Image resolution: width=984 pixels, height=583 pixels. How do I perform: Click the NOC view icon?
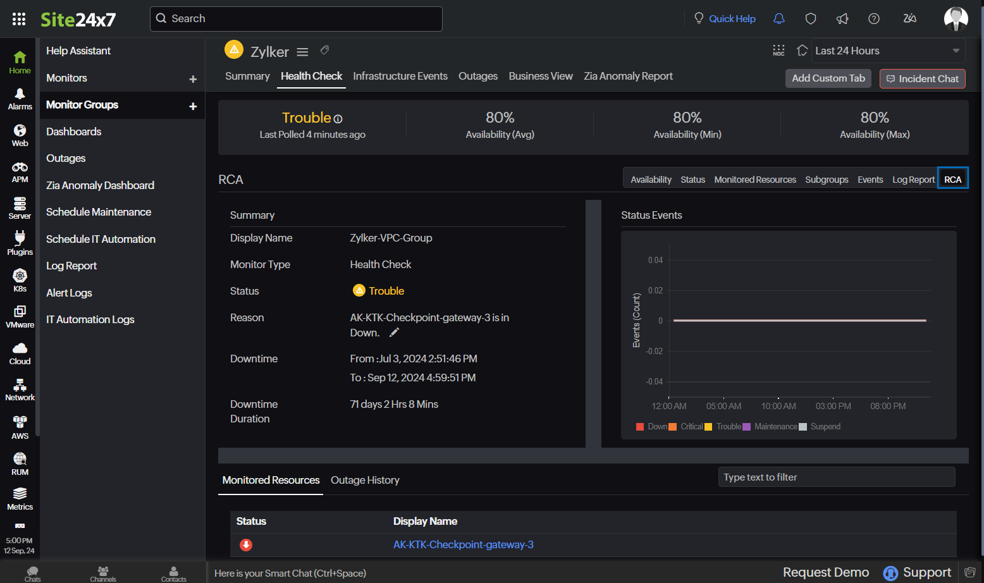(x=778, y=51)
